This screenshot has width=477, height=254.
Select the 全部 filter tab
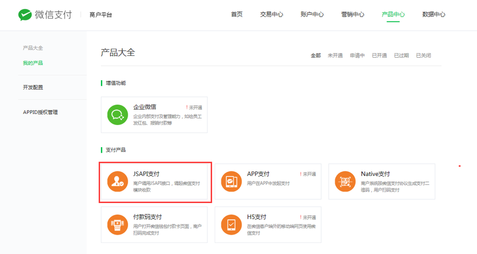(x=316, y=55)
